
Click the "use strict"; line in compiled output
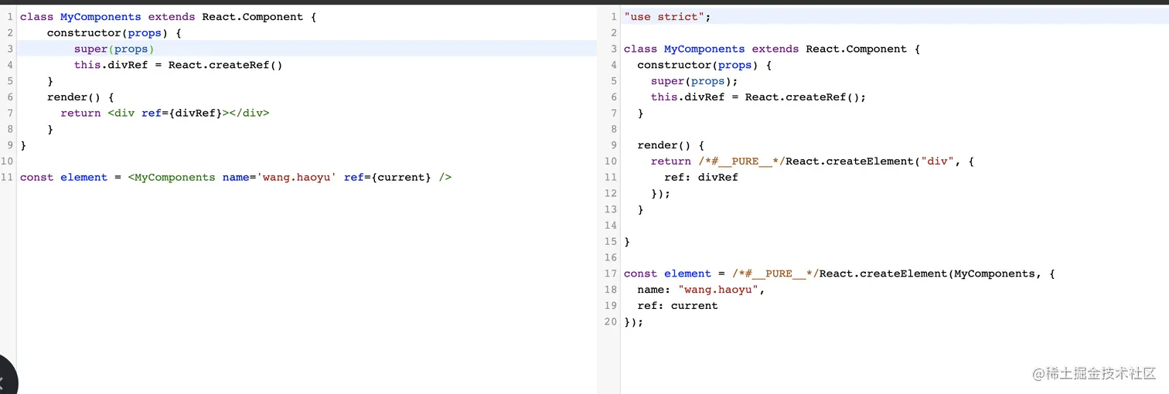point(667,16)
